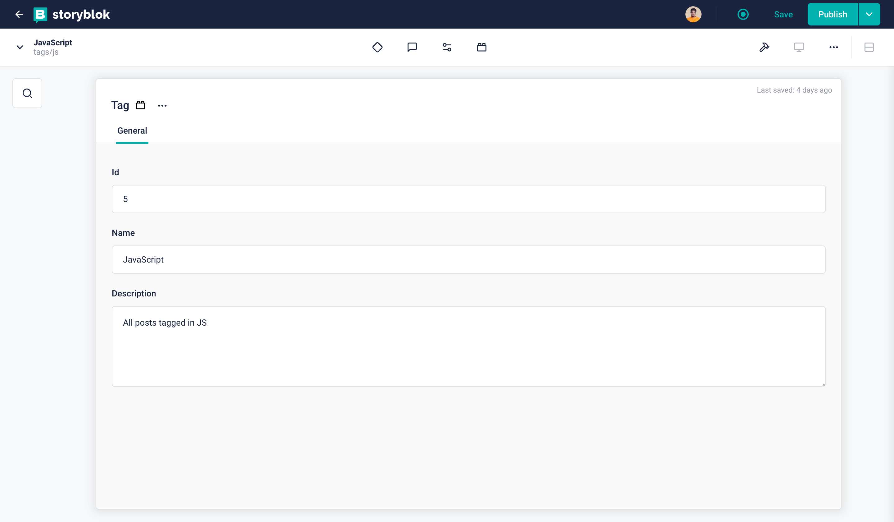The image size is (894, 522).
Task: Click the tags/js slug text
Action: pos(46,52)
